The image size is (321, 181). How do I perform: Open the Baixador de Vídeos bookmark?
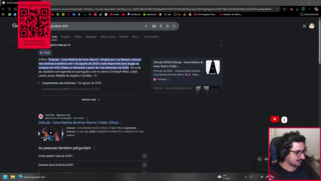pos(231,14)
